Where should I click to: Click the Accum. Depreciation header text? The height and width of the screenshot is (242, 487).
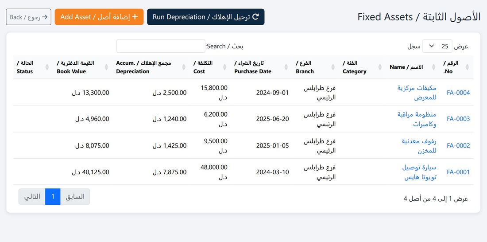tap(143, 67)
